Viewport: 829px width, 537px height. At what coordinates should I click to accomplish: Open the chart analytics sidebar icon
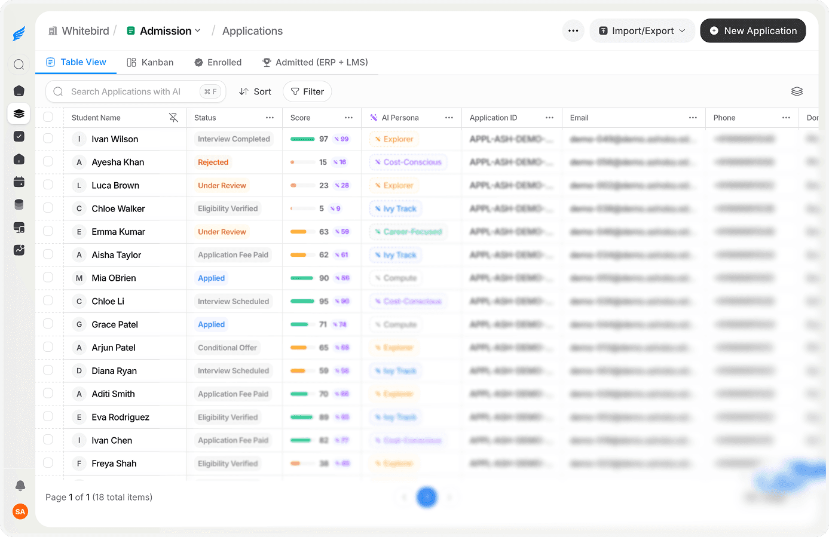pos(19,250)
